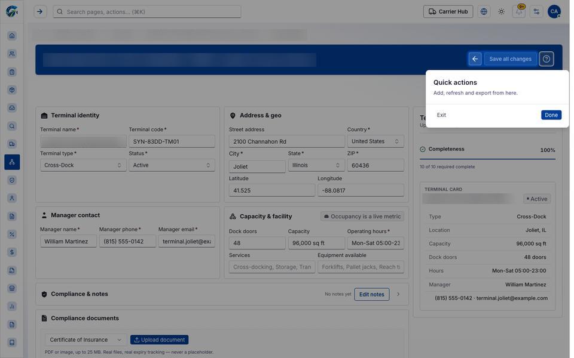Viewport: 574px width, 358px height.
Task: Click the back arrow beside Save all changes
Action: [x=475, y=59]
